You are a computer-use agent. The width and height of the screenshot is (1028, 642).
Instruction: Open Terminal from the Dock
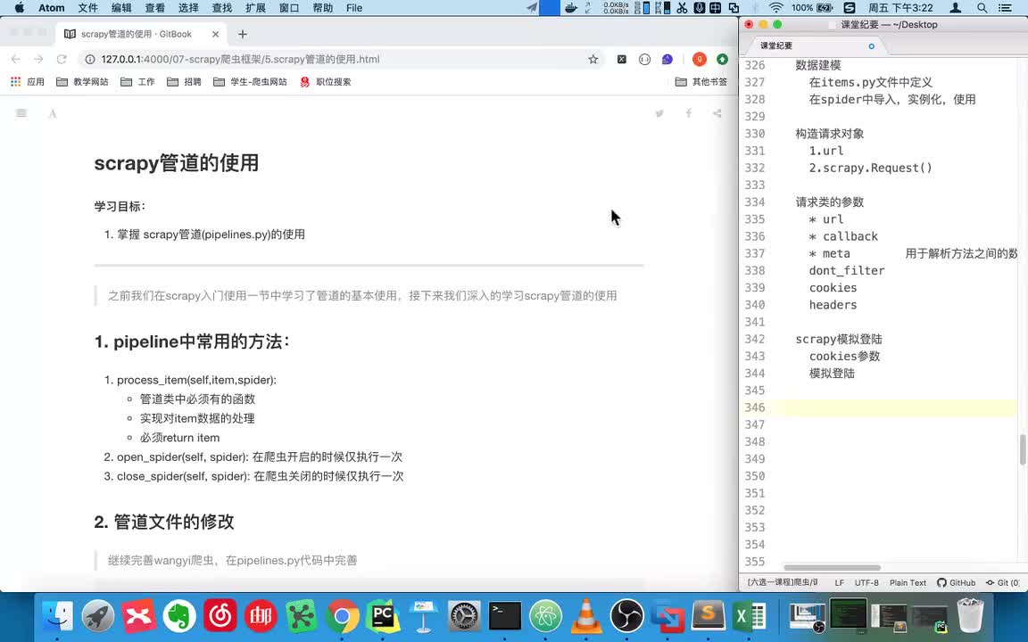[505, 616]
